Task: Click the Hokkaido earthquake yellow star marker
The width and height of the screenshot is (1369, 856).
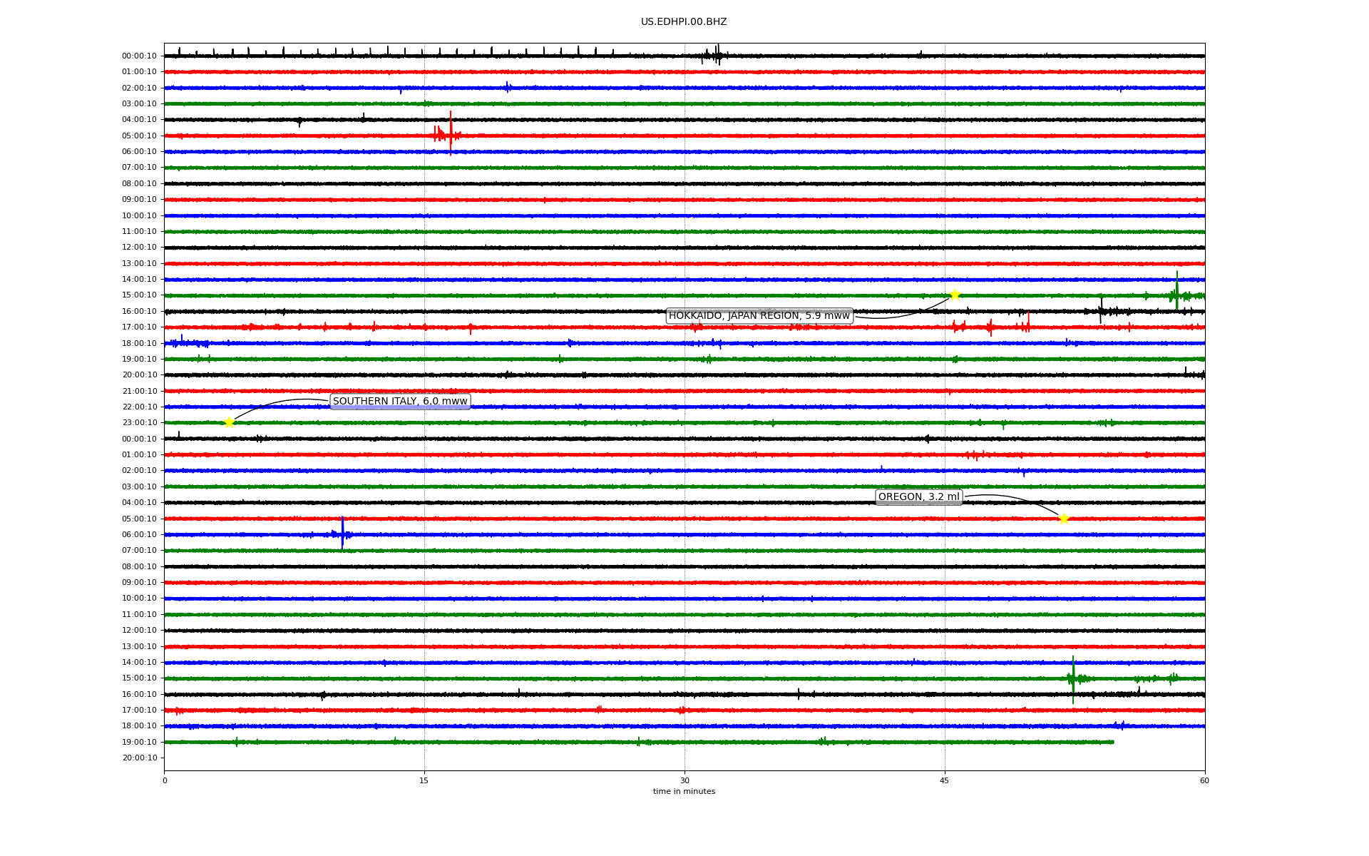Action: click(955, 295)
